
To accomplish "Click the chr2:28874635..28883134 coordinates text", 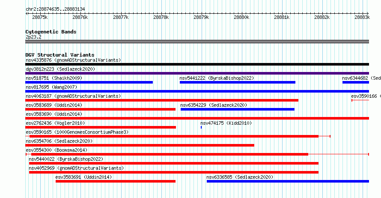I will pyautogui.click(x=55, y=9).
